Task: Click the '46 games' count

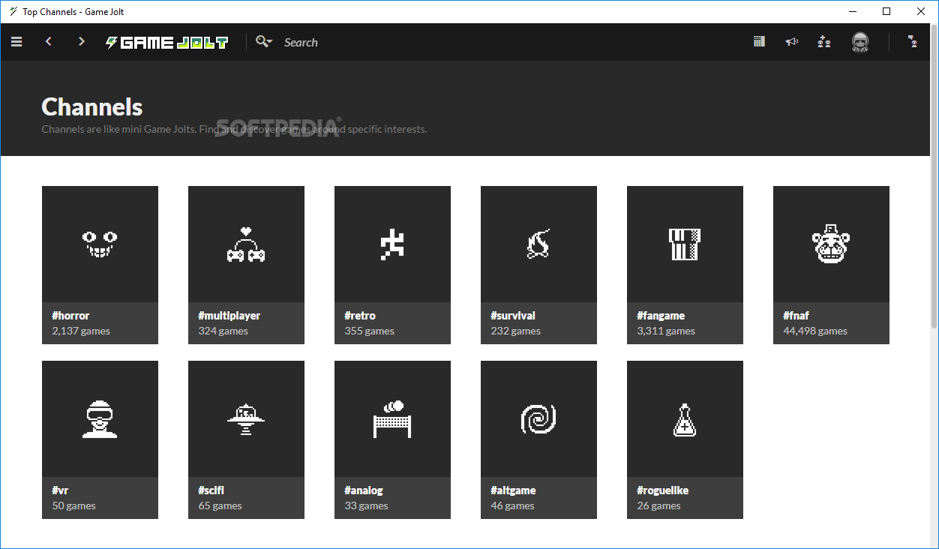Action: (513, 505)
